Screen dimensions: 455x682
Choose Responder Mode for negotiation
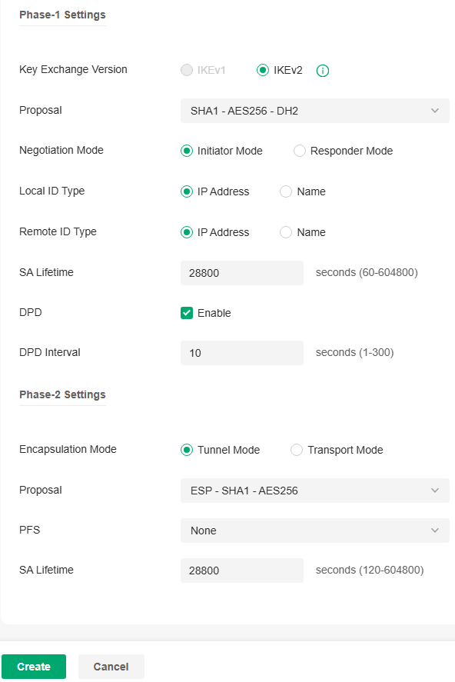click(299, 151)
